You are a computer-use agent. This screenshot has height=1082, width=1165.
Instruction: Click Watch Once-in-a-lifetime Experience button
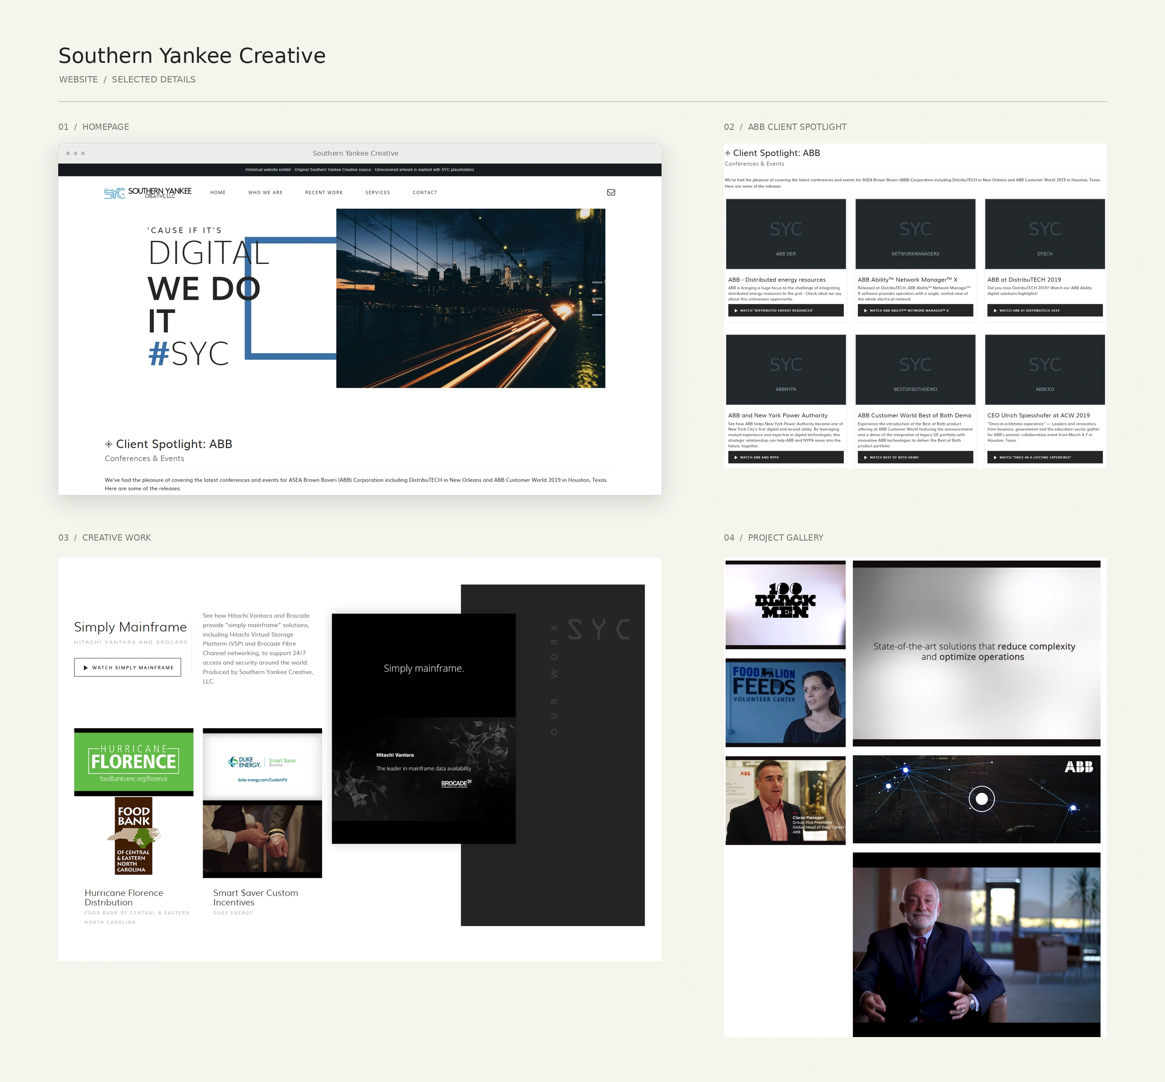pyautogui.click(x=1044, y=457)
